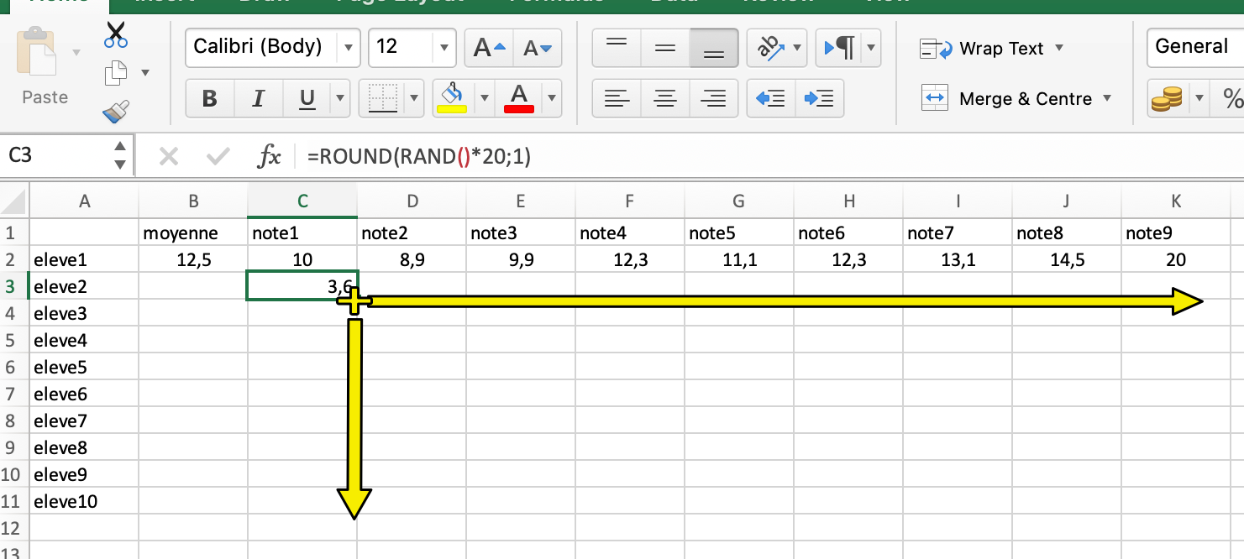Open the General number format box

(x=1194, y=47)
